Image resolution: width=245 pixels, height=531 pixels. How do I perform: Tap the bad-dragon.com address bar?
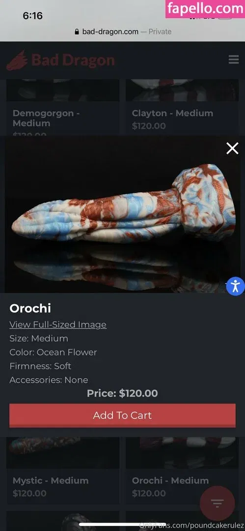[x=123, y=31]
